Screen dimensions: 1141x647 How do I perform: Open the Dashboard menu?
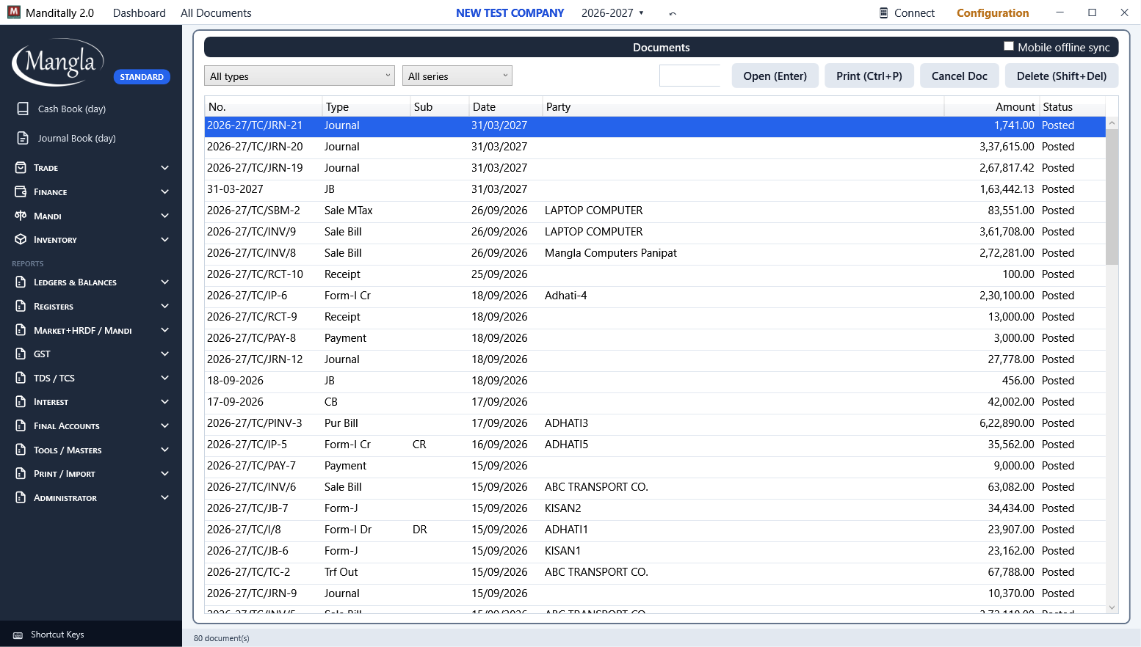click(140, 12)
